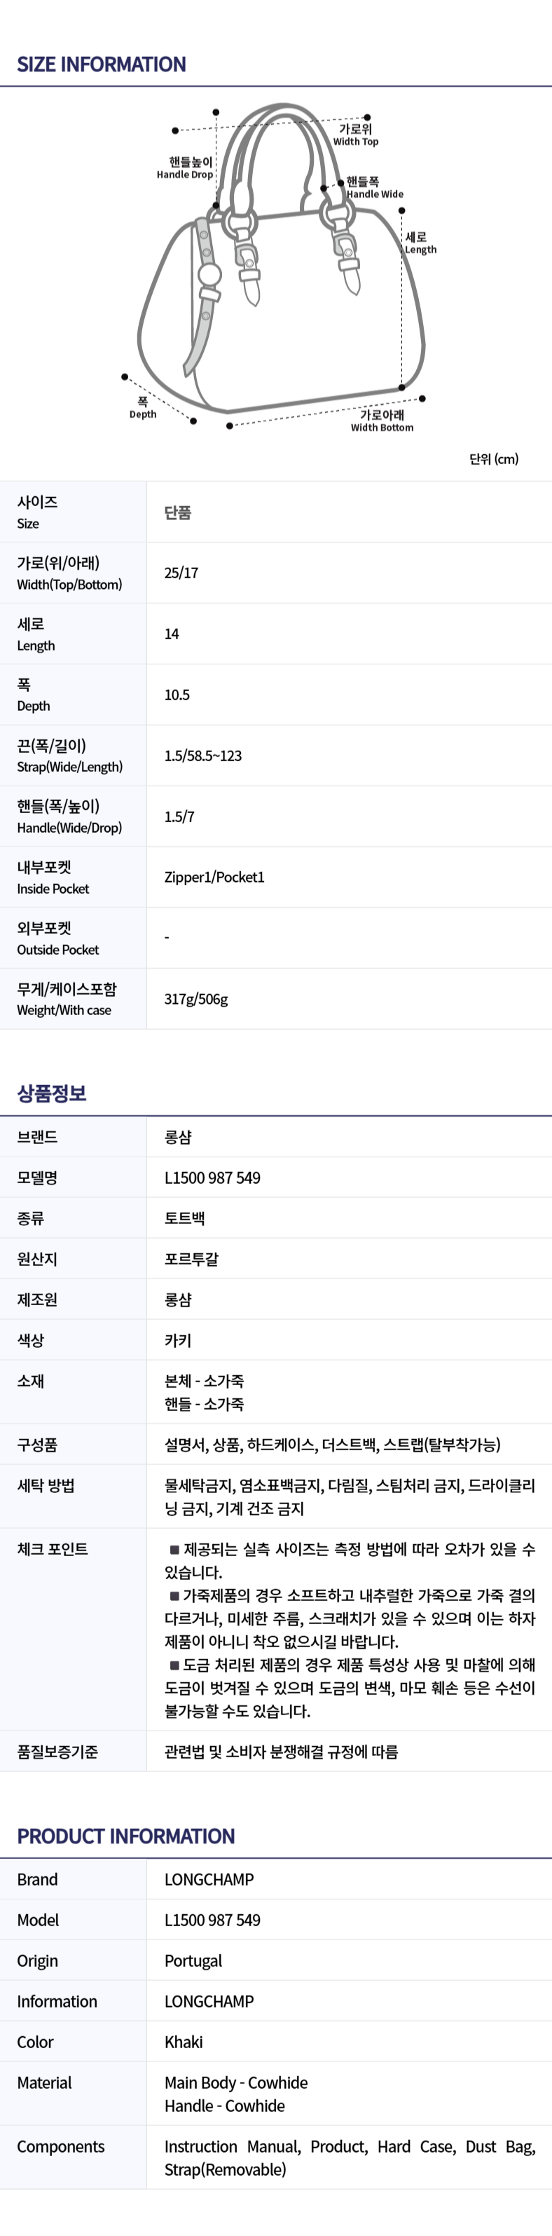Select the Zipper1/Pocket1 inside pocket value
This screenshot has width=552, height=2236.
pyautogui.click(x=214, y=877)
